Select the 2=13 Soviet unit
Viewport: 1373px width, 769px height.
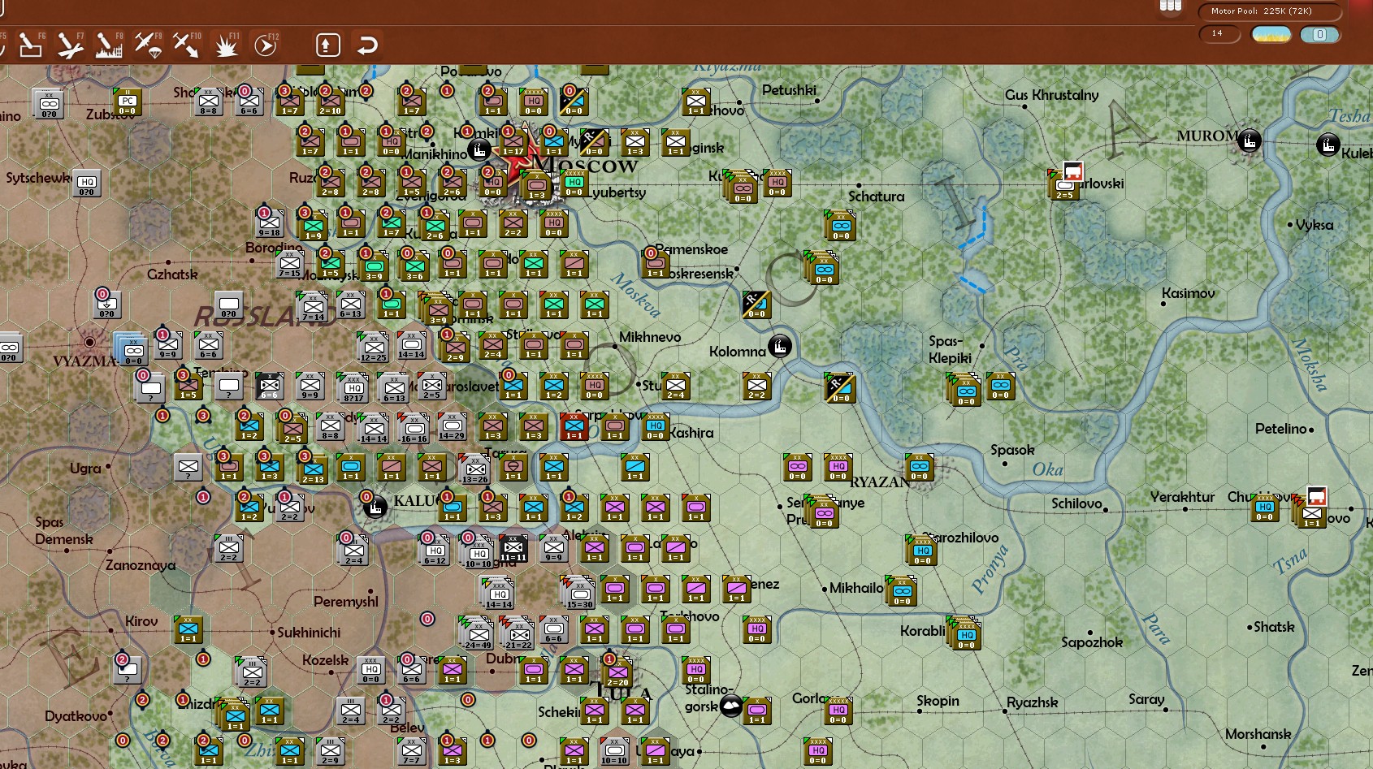313,469
